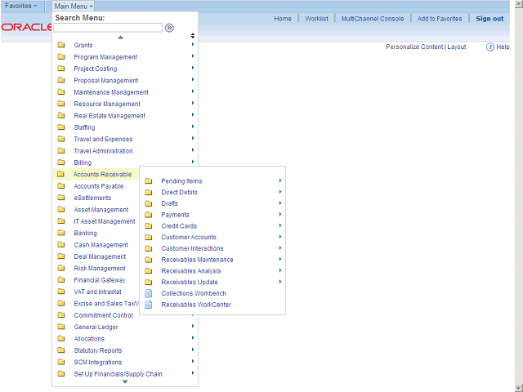The image size is (523, 392).
Task: Expand the Receivables Update submenu arrow
Action: (279, 282)
